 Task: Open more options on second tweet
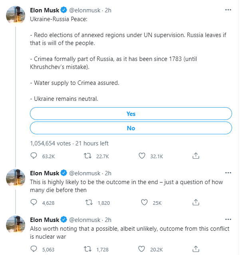coord(228,173)
